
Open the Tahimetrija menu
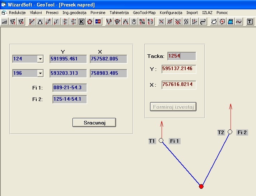pyautogui.click(x=119, y=13)
